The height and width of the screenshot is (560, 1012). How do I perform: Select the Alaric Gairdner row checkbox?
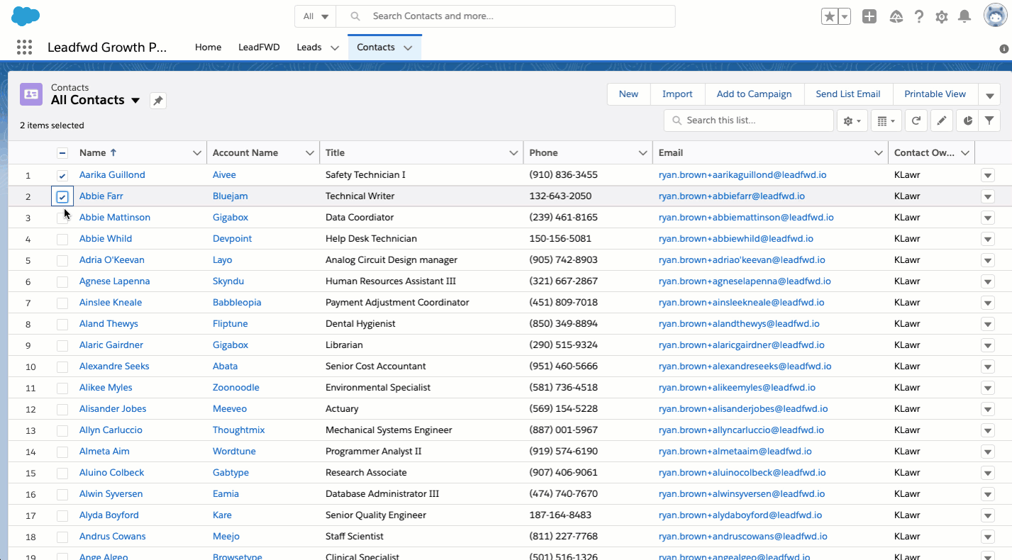(x=62, y=345)
